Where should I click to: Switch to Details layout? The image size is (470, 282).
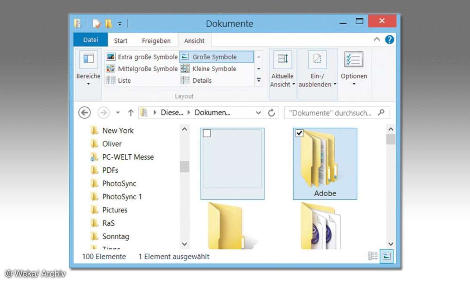click(196, 80)
